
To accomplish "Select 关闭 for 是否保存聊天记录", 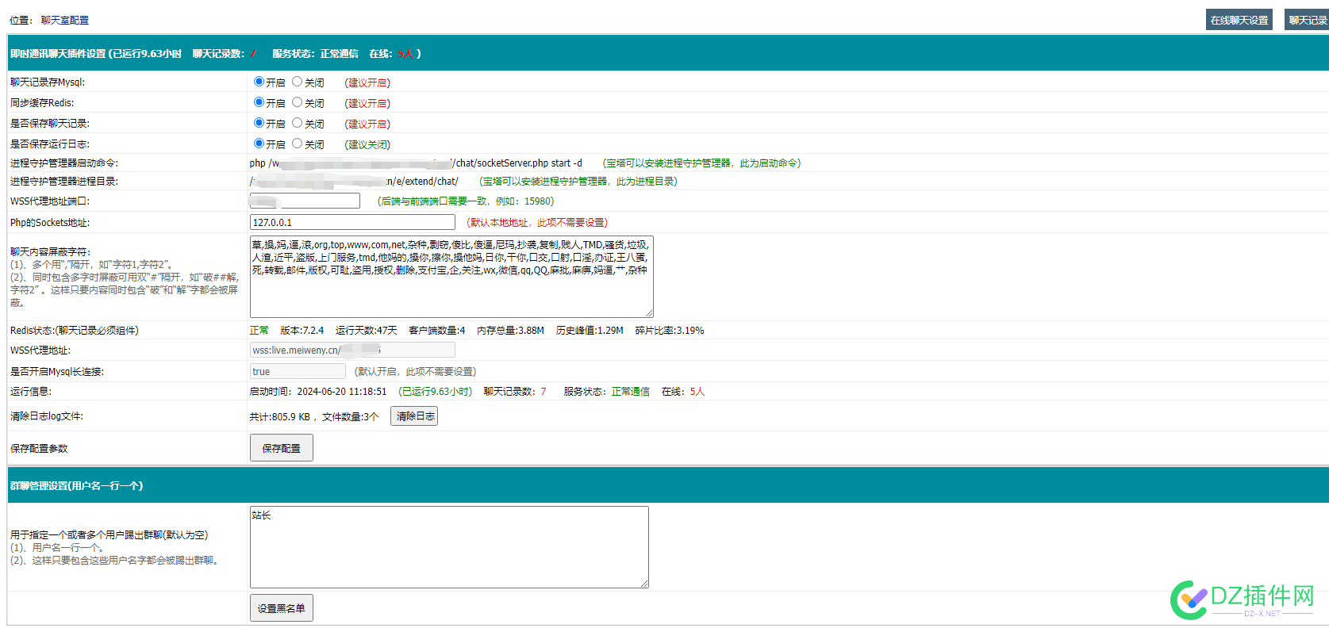I will 297,123.
